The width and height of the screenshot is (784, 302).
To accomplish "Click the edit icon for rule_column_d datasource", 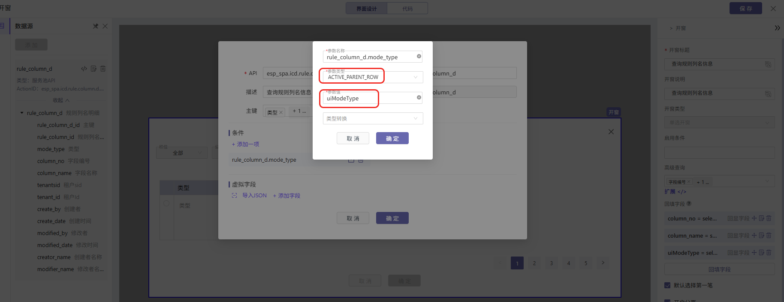I will click(x=93, y=69).
